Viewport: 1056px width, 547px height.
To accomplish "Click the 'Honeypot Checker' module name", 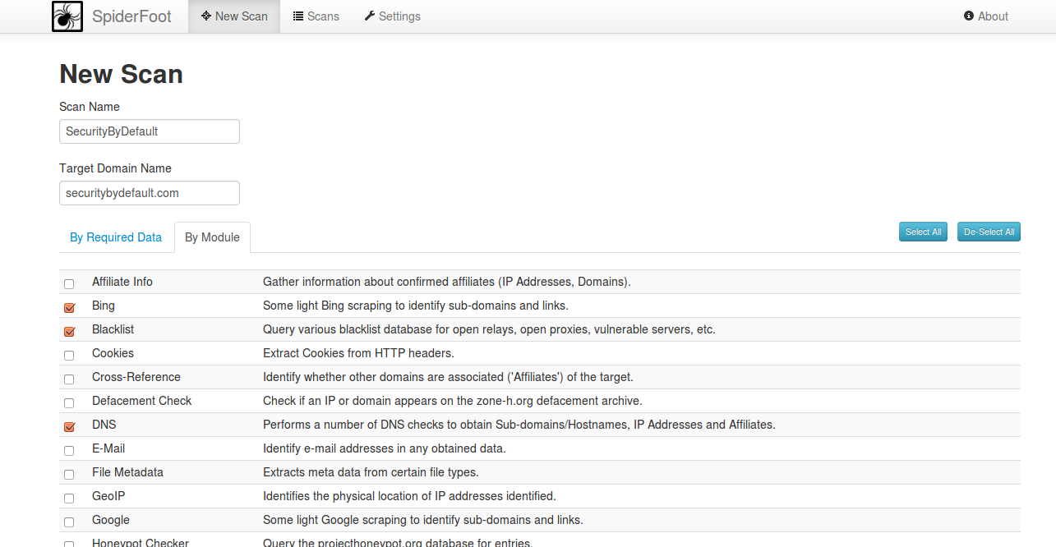I will pyautogui.click(x=141, y=543).
